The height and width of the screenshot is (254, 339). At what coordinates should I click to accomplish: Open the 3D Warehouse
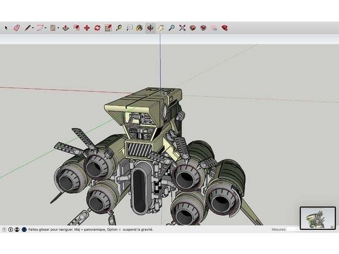pos(193,27)
